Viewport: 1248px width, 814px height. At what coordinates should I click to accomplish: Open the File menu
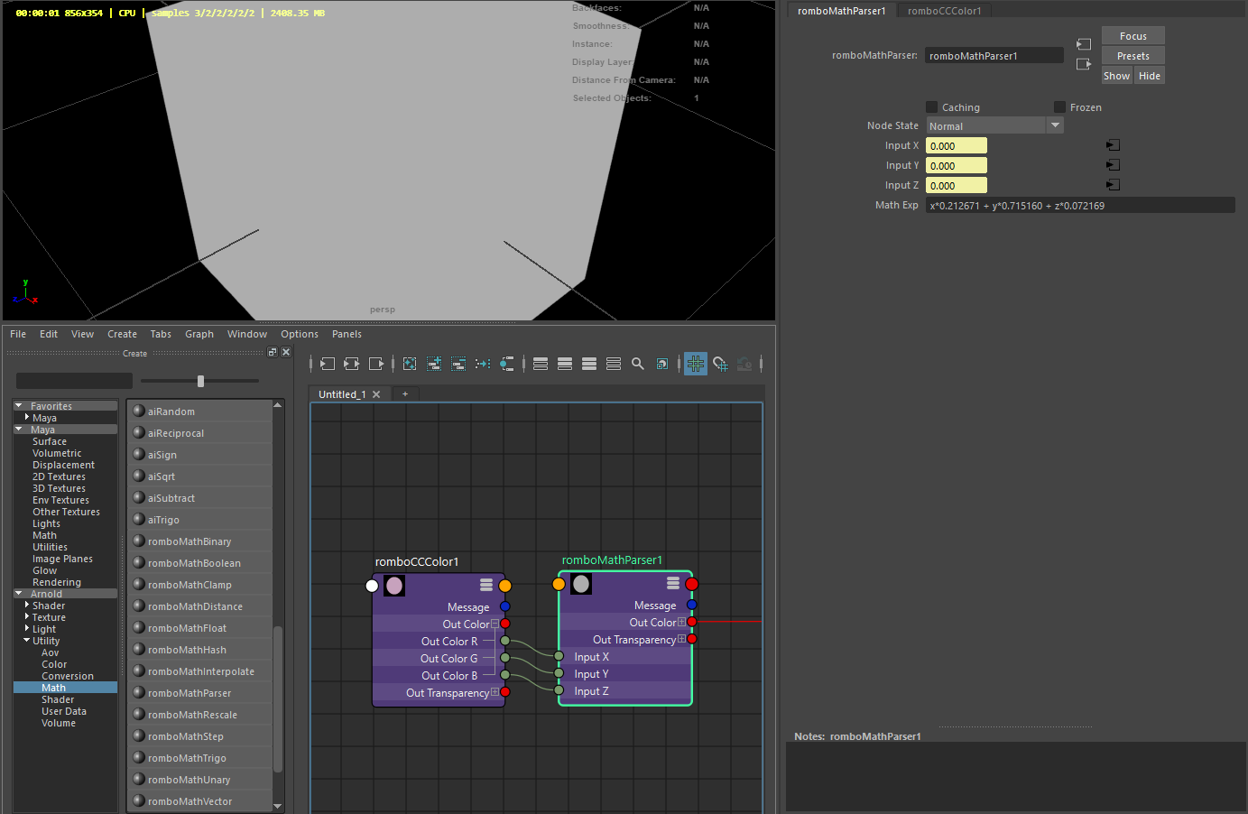(18, 334)
